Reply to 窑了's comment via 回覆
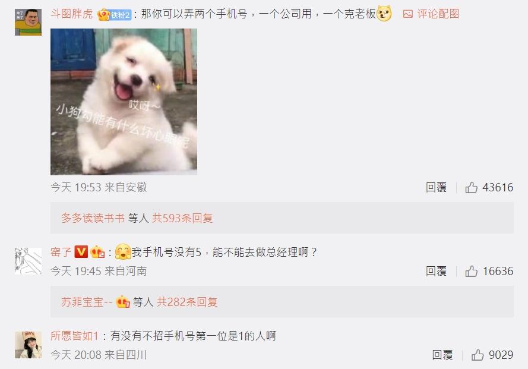The width and height of the screenshot is (528, 369). (436, 272)
